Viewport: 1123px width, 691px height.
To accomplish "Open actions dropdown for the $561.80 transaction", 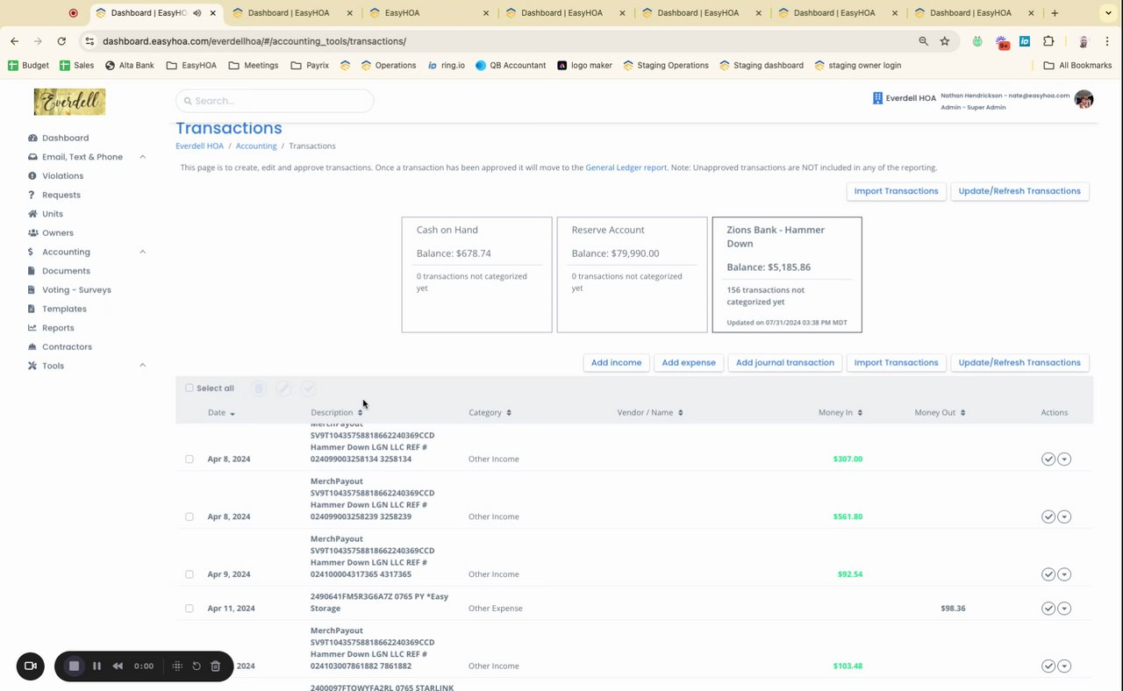I will click(1064, 516).
